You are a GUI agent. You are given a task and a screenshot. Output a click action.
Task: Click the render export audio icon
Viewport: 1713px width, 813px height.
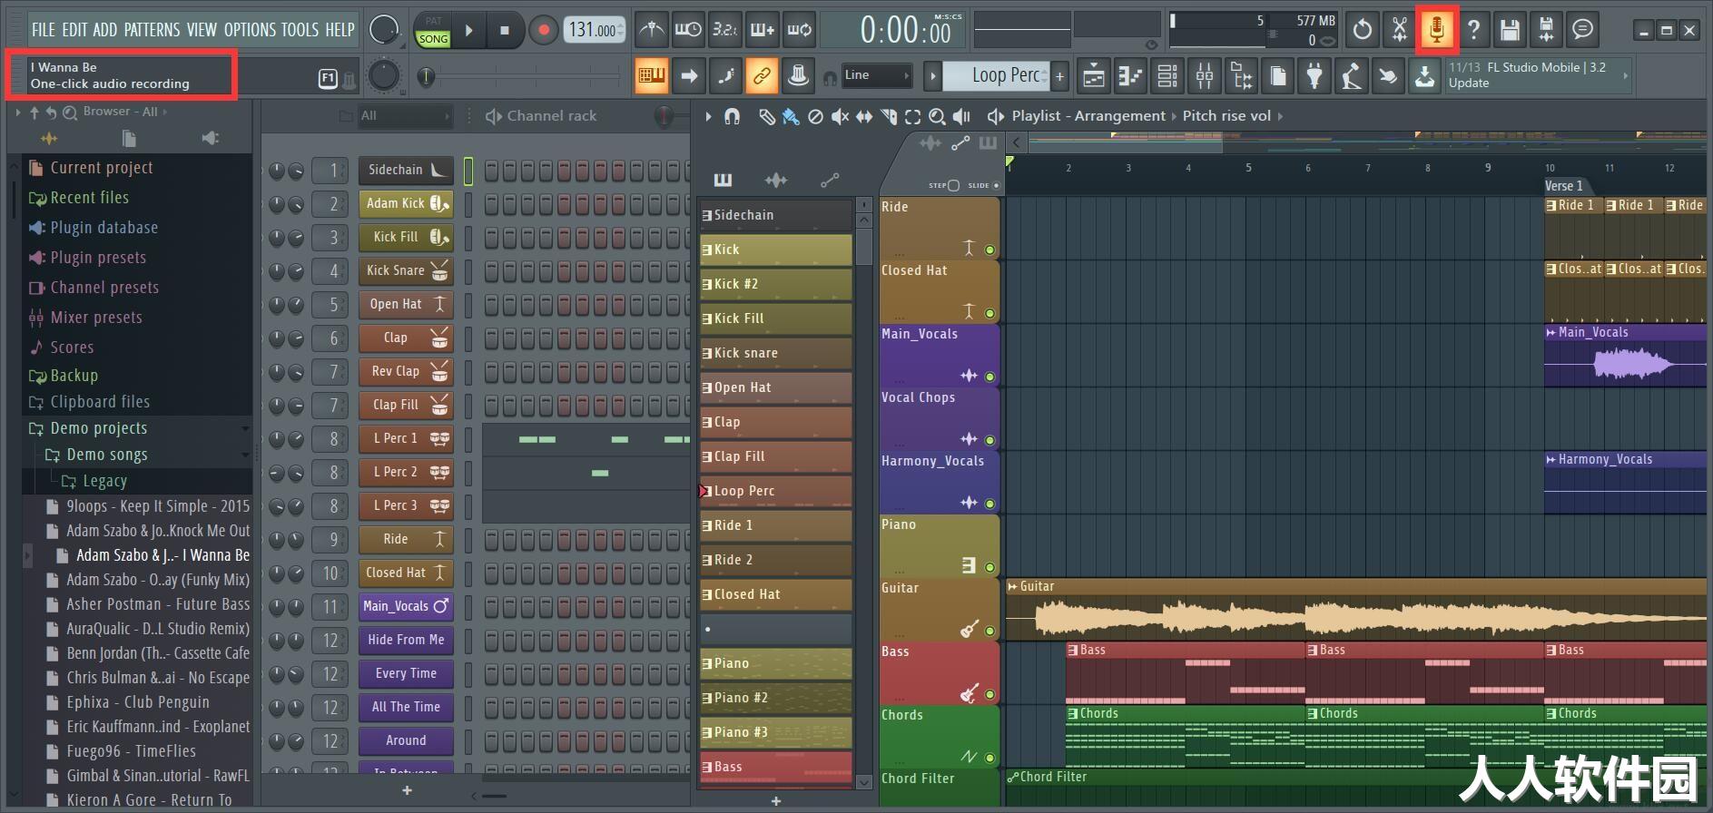(1546, 30)
